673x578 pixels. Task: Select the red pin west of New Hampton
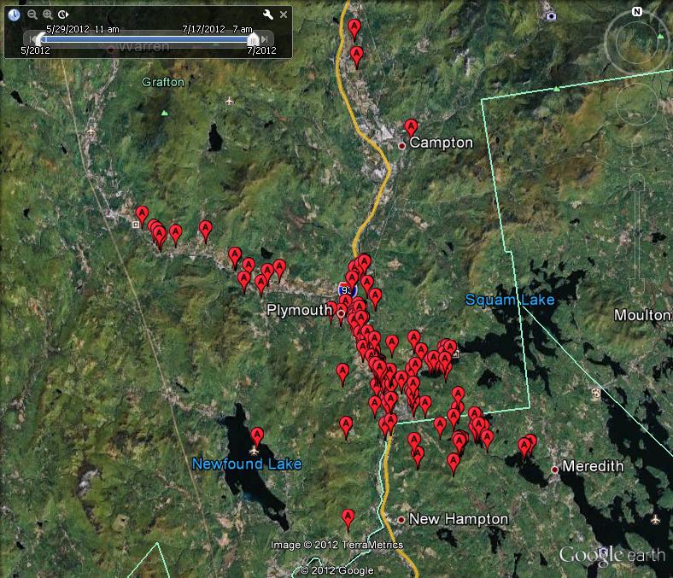(x=348, y=519)
